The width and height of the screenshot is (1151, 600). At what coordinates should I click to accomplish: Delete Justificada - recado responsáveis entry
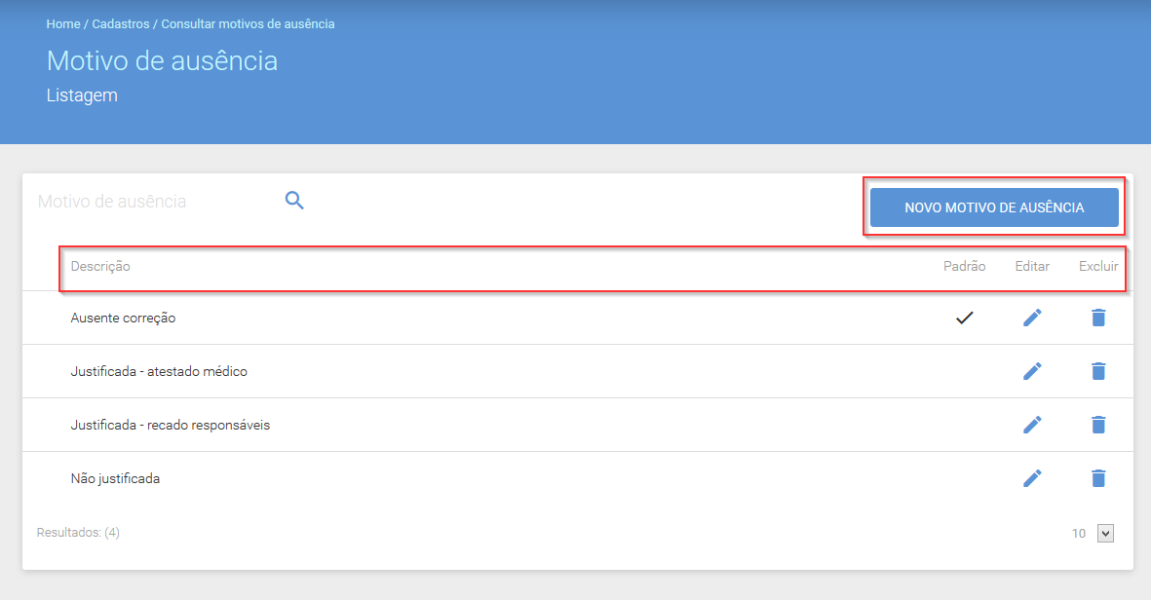point(1098,425)
